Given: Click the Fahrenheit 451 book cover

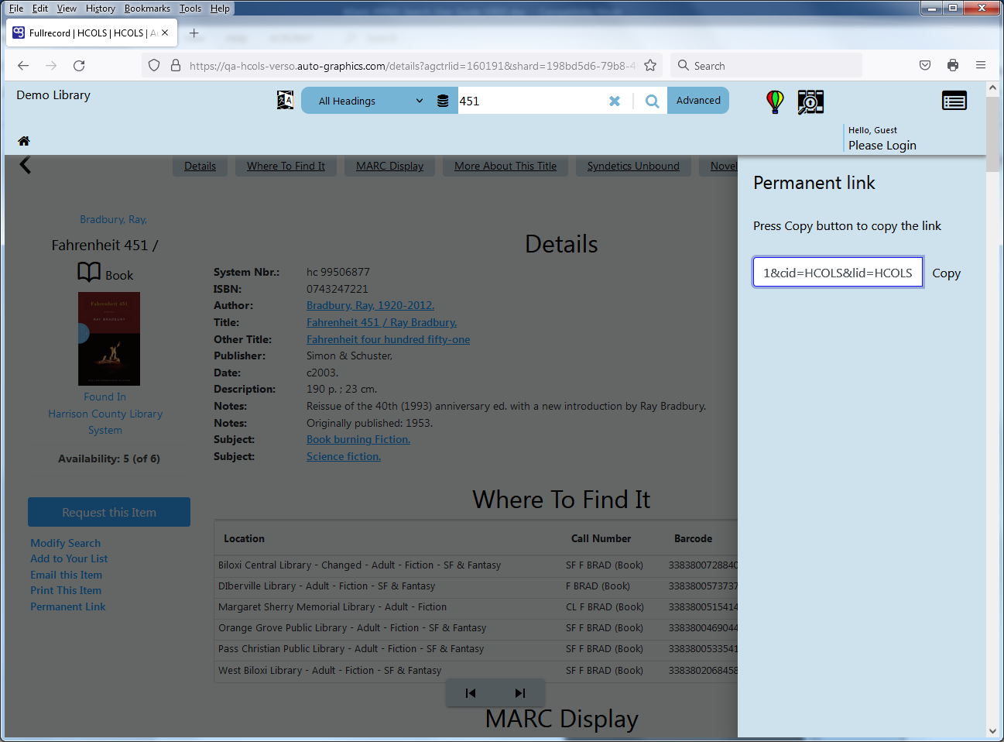Looking at the screenshot, I should coord(109,338).
